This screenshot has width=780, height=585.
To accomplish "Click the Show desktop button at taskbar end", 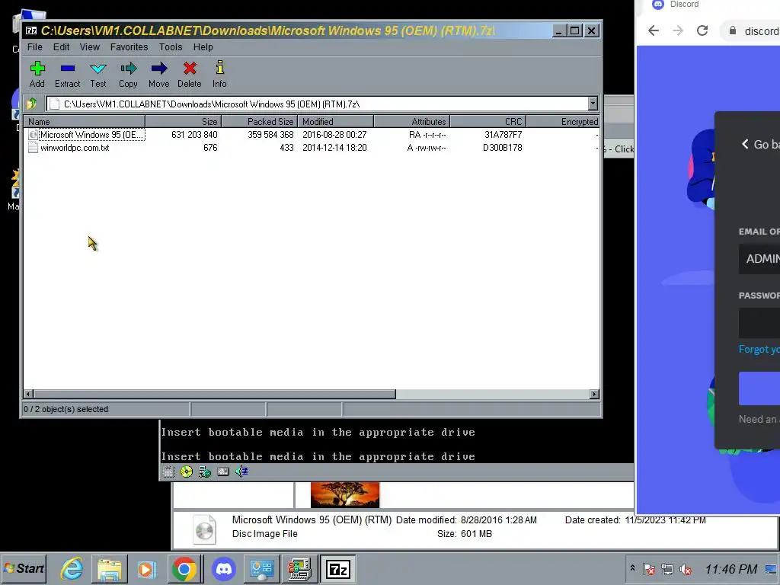I will [x=772, y=569].
